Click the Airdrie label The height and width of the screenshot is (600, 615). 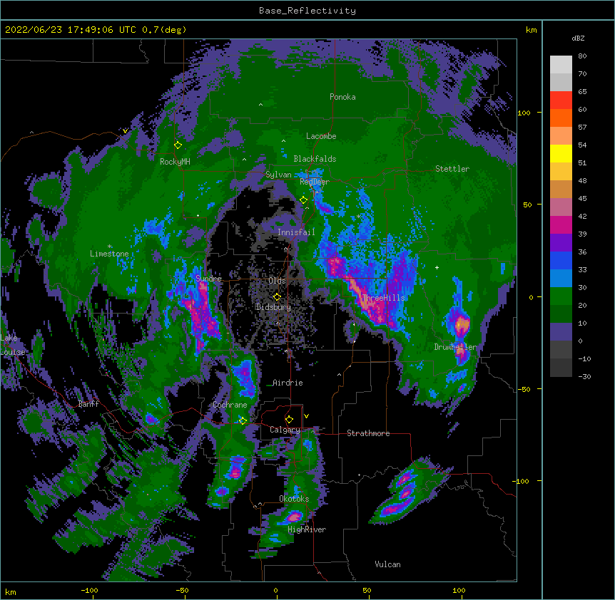(288, 383)
